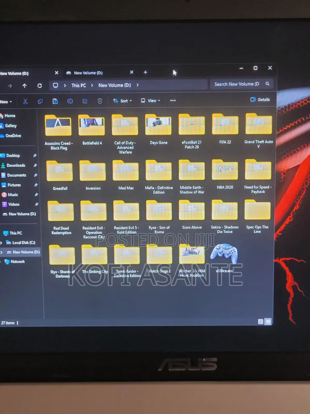Switch to large thumbnails view in status bar

(x=268, y=321)
